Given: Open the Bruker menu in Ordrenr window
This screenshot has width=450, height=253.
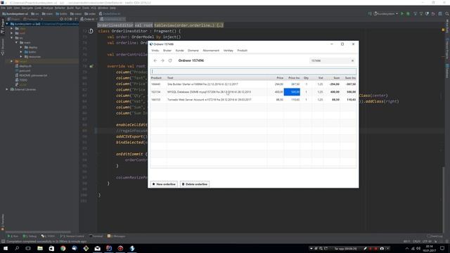Looking at the screenshot, I should (167, 51).
